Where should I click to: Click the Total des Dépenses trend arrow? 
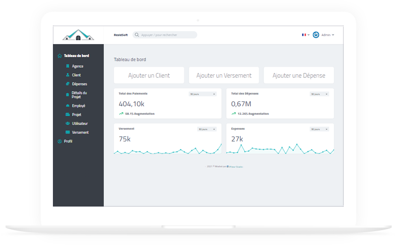(234, 114)
